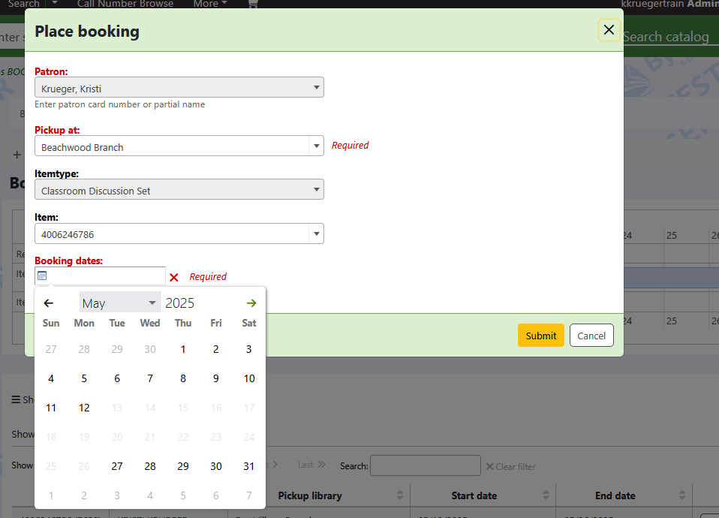The width and height of the screenshot is (719, 518).
Task: Click the Cancel button
Action: pos(591,336)
